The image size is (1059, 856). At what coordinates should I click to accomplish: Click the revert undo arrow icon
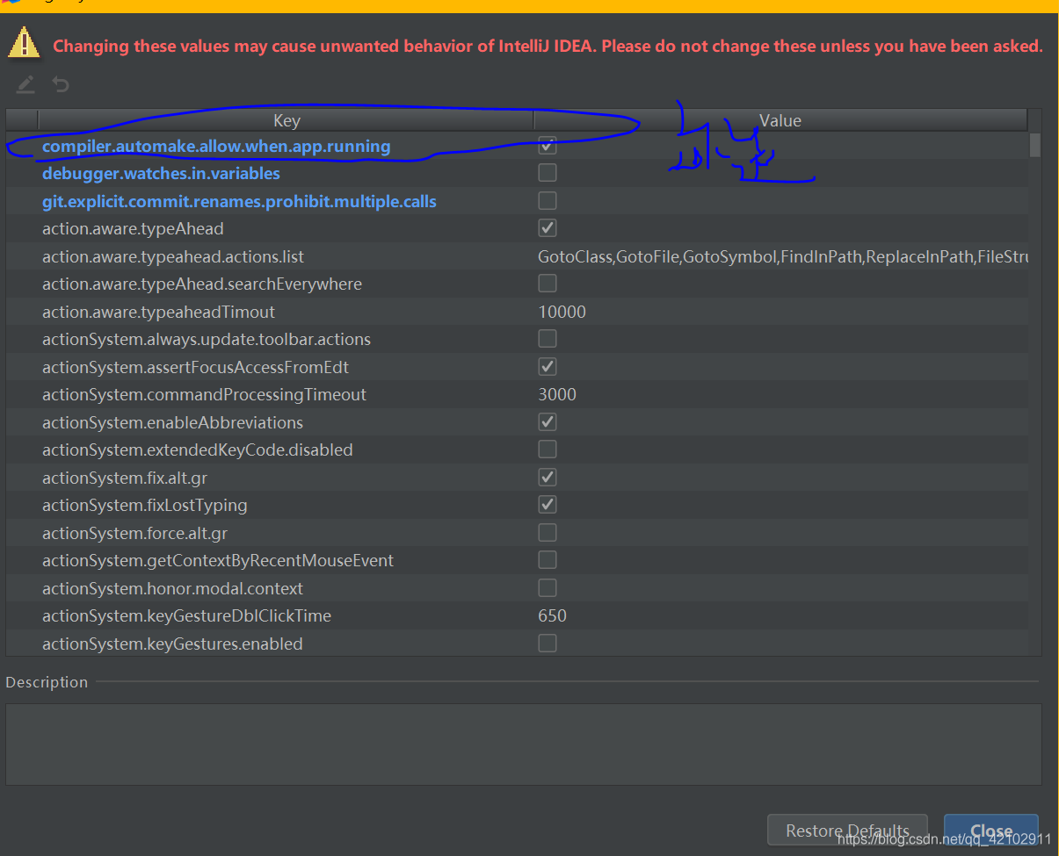tap(61, 84)
